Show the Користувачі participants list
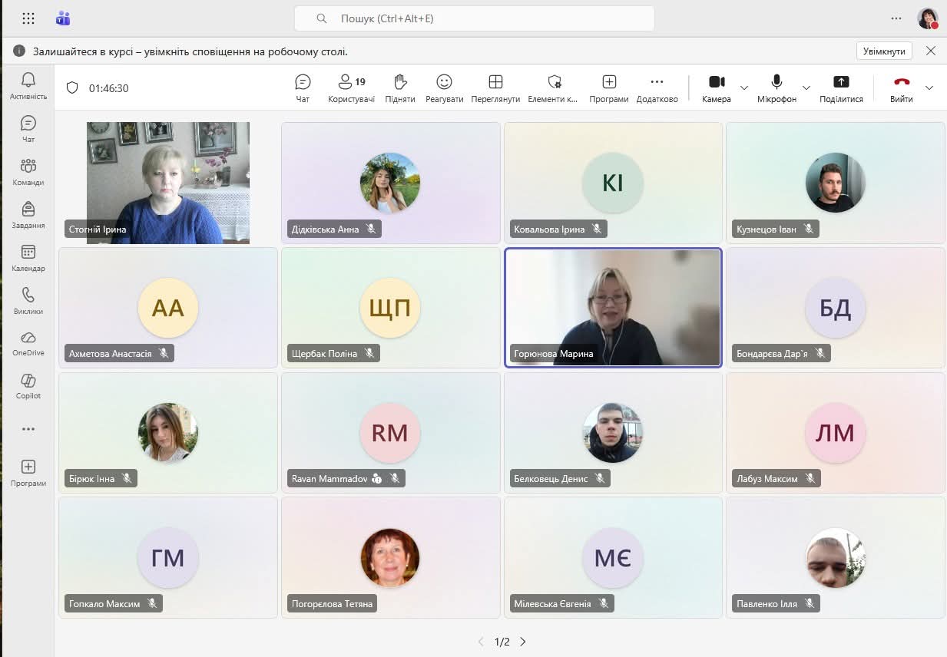Screen dimensions: 947x657 coord(351,87)
